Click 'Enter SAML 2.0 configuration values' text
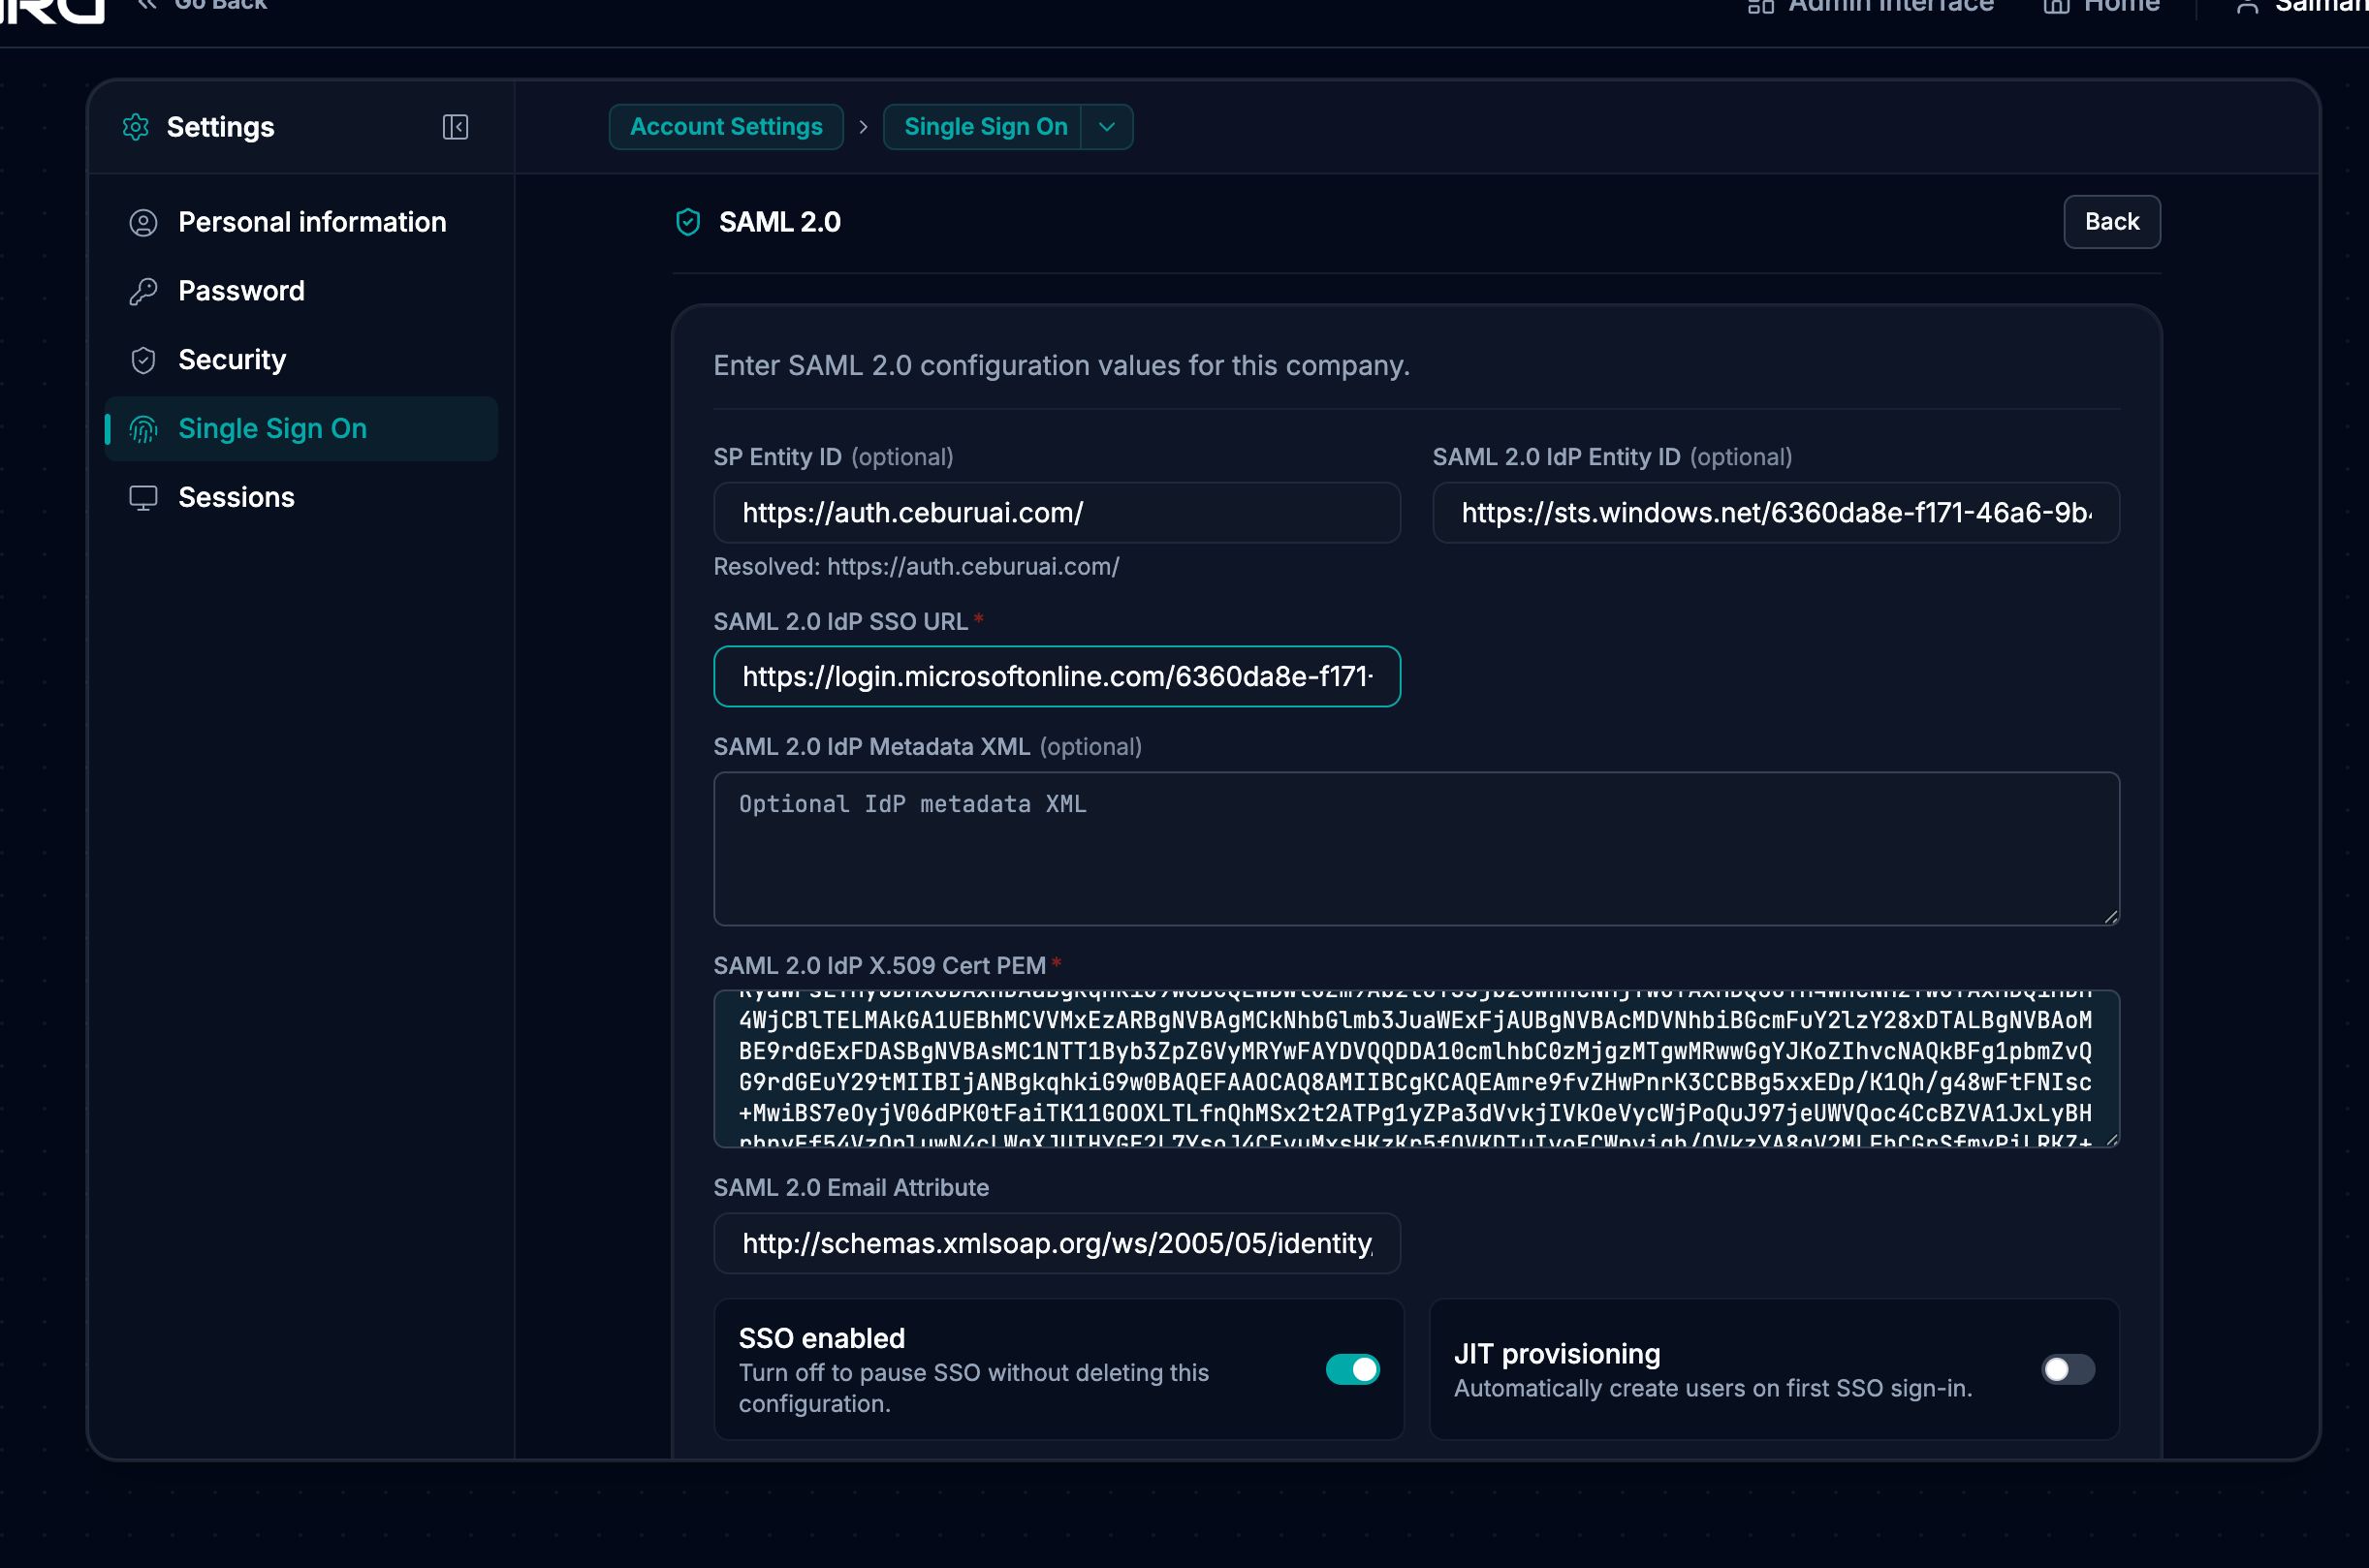This screenshot has height=1568, width=2369. click(1061, 366)
